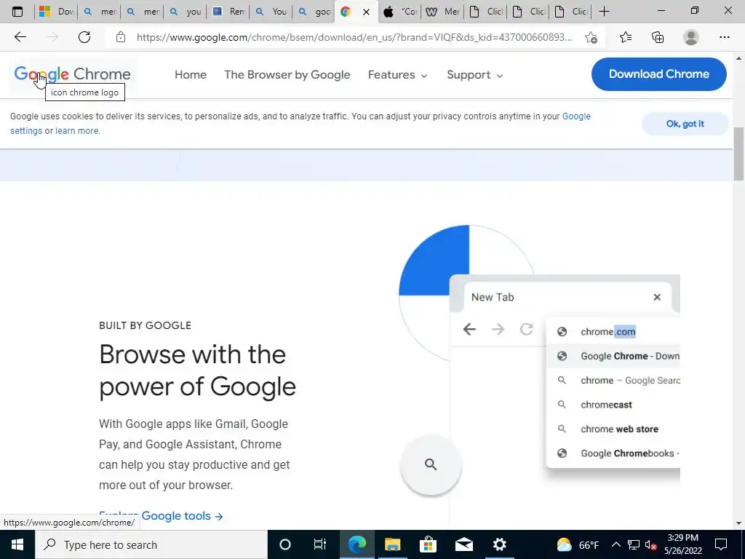Open the profile avatar icon
Screen dimensions: 745x559
click(691, 37)
